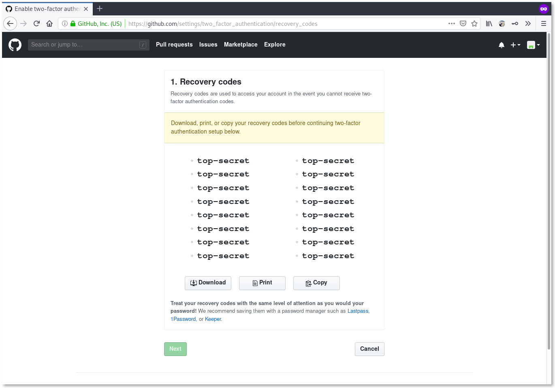This screenshot has height=388, width=555.
Task: Bookmark this page with the star icon
Action: coord(474,23)
